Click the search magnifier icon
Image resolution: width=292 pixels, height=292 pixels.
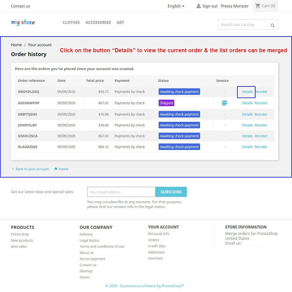[273, 25]
